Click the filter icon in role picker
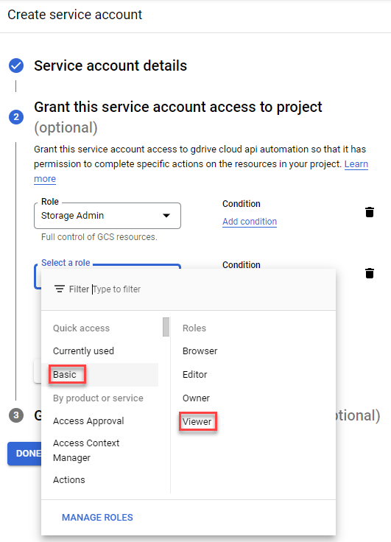The width and height of the screenshot is (391, 542). [x=60, y=289]
